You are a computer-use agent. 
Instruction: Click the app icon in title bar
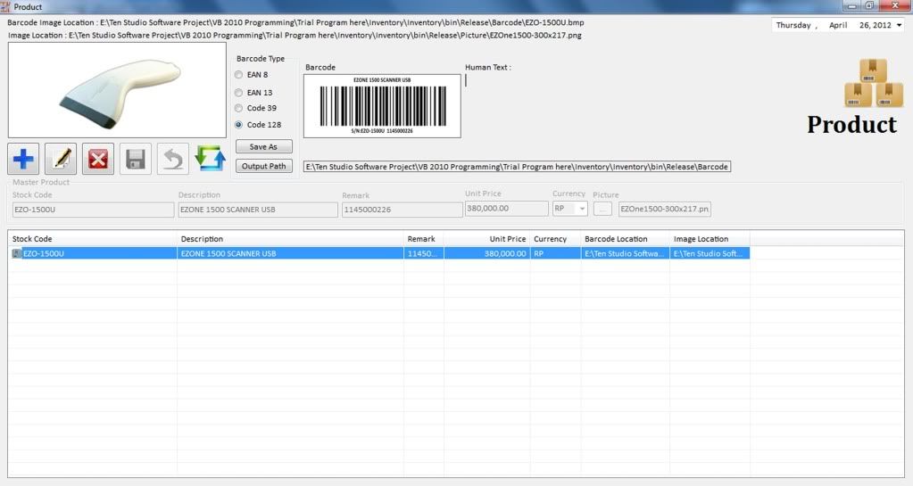pos(5,6)
